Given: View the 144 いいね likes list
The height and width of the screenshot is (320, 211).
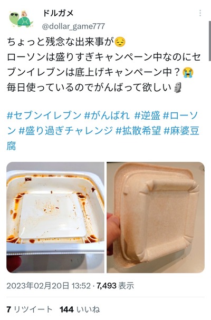Looking at the screenshot, I should click(80, 309).
